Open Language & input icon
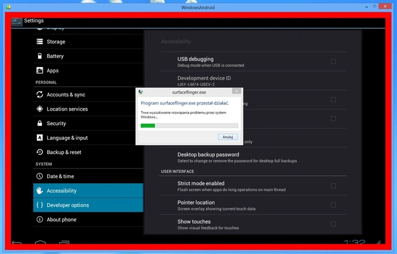397x254 pixels. (40, 137)
